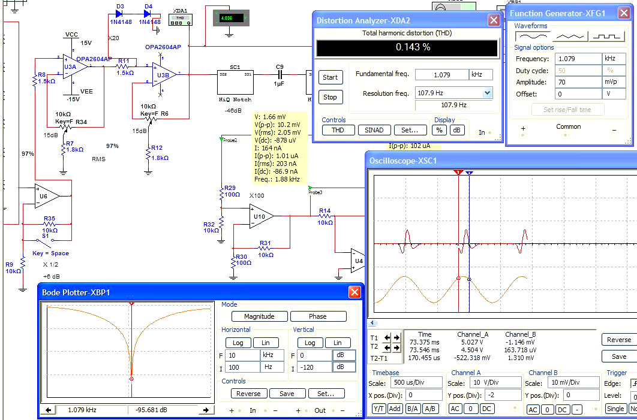This screenshot has width=637, height=420.
Task: Move the Bode Plotter cursor right
Action: point(206,410)
